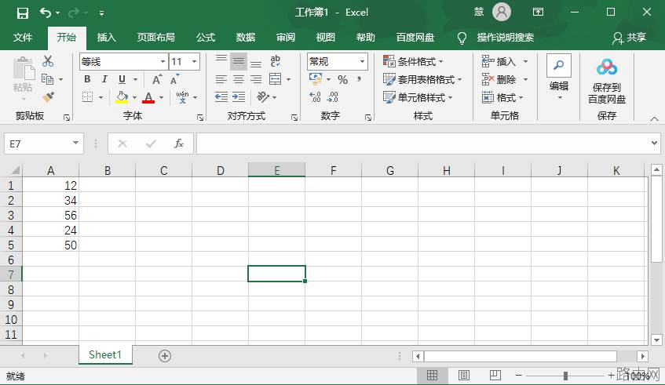Click the cell borders icon

(x=87, y=97)
